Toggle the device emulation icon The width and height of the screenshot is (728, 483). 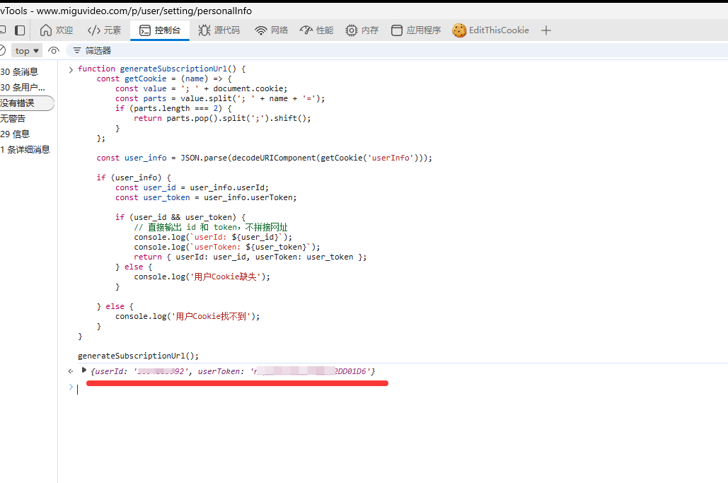[20, 30]
